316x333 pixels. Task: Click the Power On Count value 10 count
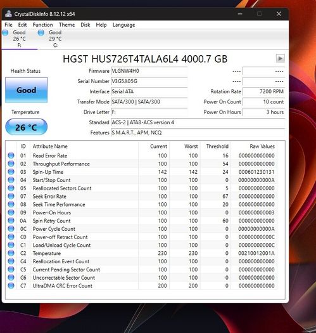coord(263,101)
